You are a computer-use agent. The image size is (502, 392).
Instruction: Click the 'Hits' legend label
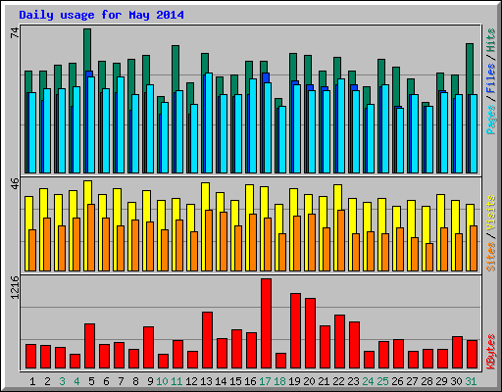491,40
